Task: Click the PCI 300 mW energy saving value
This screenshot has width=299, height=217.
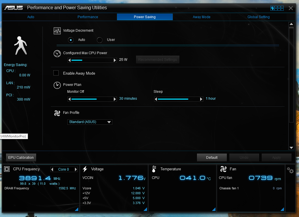Action: pos(23,99)
